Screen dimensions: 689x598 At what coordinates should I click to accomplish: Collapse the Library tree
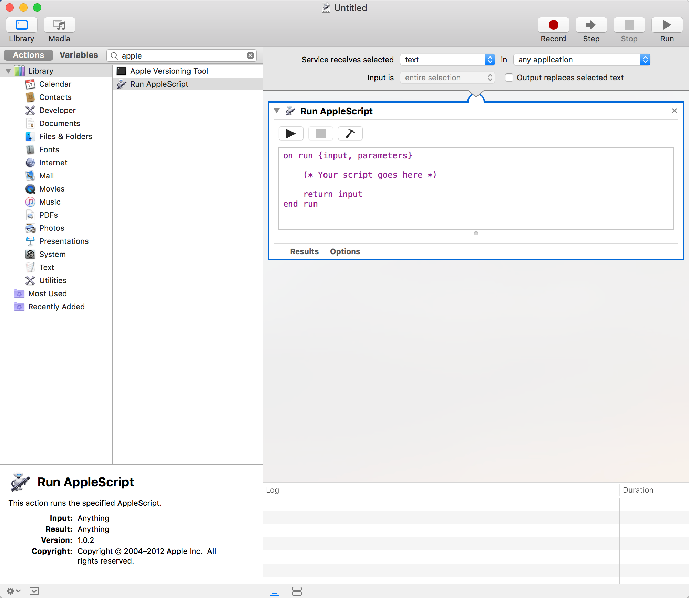(x=8, y=71)
